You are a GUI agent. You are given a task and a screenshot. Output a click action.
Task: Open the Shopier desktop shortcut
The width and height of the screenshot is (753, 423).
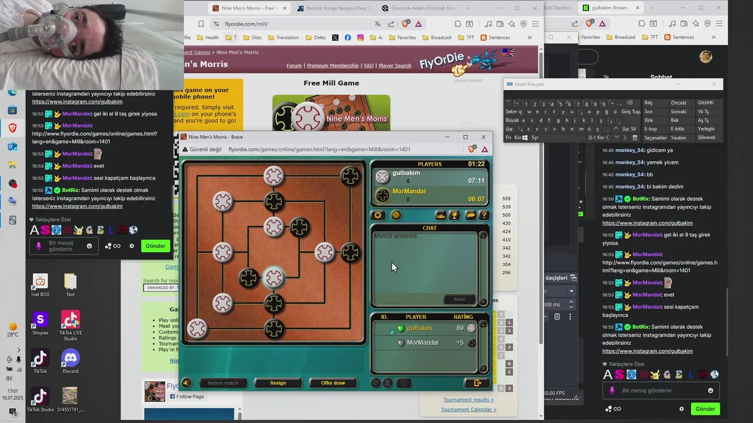click(x=40, y=324)
